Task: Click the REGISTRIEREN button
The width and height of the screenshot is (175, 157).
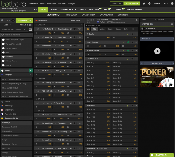Action: click(x=131, y=3)
